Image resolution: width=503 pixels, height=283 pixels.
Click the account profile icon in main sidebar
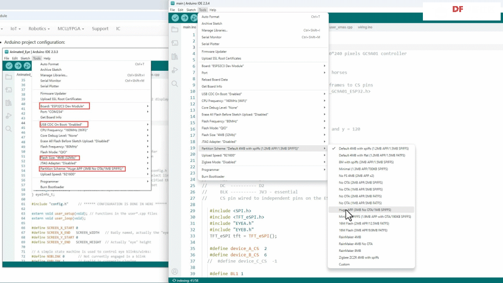[175, 271]
